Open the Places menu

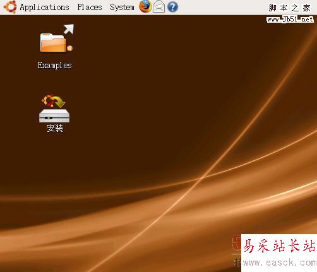(90, 7)
